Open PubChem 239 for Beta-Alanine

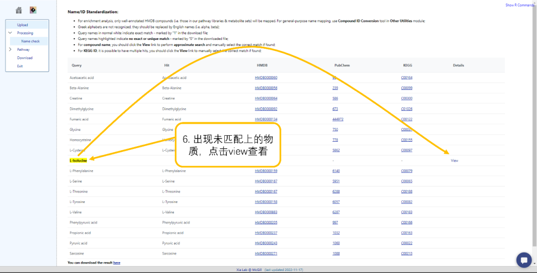coord(335,88)
